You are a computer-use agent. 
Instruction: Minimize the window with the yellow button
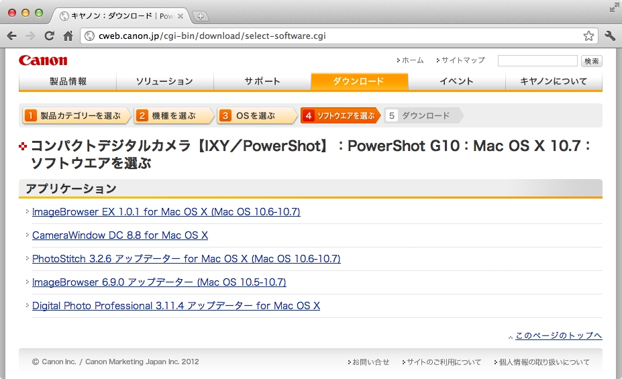[25, 13]
